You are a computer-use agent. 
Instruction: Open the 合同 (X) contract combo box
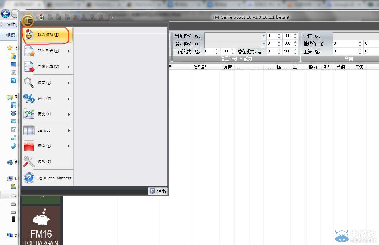356,36
